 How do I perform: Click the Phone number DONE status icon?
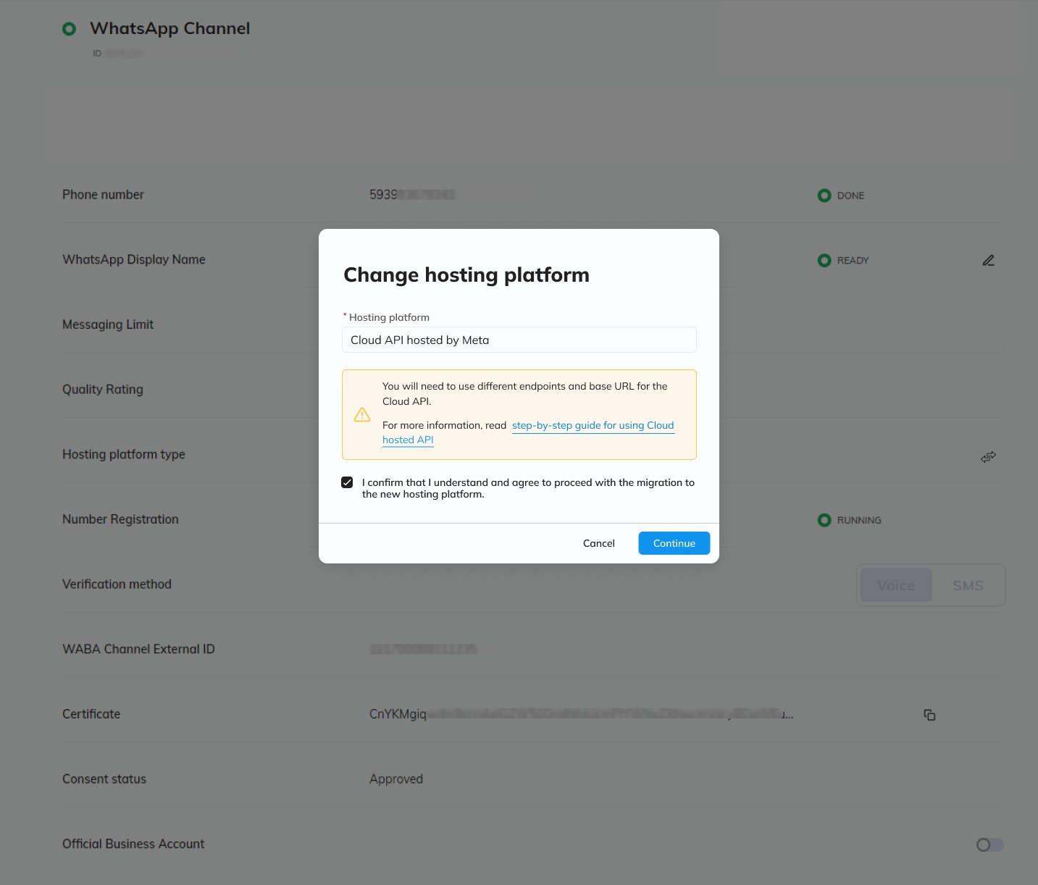pyautogui.click(x=824, y=196)
